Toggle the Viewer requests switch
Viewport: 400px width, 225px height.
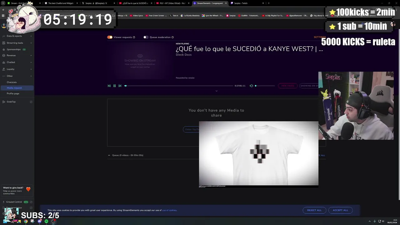point(110,37)
